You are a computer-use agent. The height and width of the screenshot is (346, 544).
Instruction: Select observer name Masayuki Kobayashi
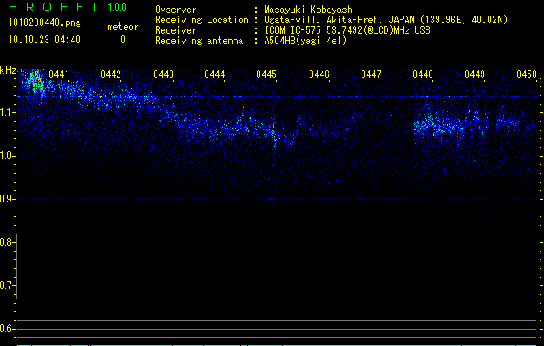pyautogui.click(x=310, y=10)
